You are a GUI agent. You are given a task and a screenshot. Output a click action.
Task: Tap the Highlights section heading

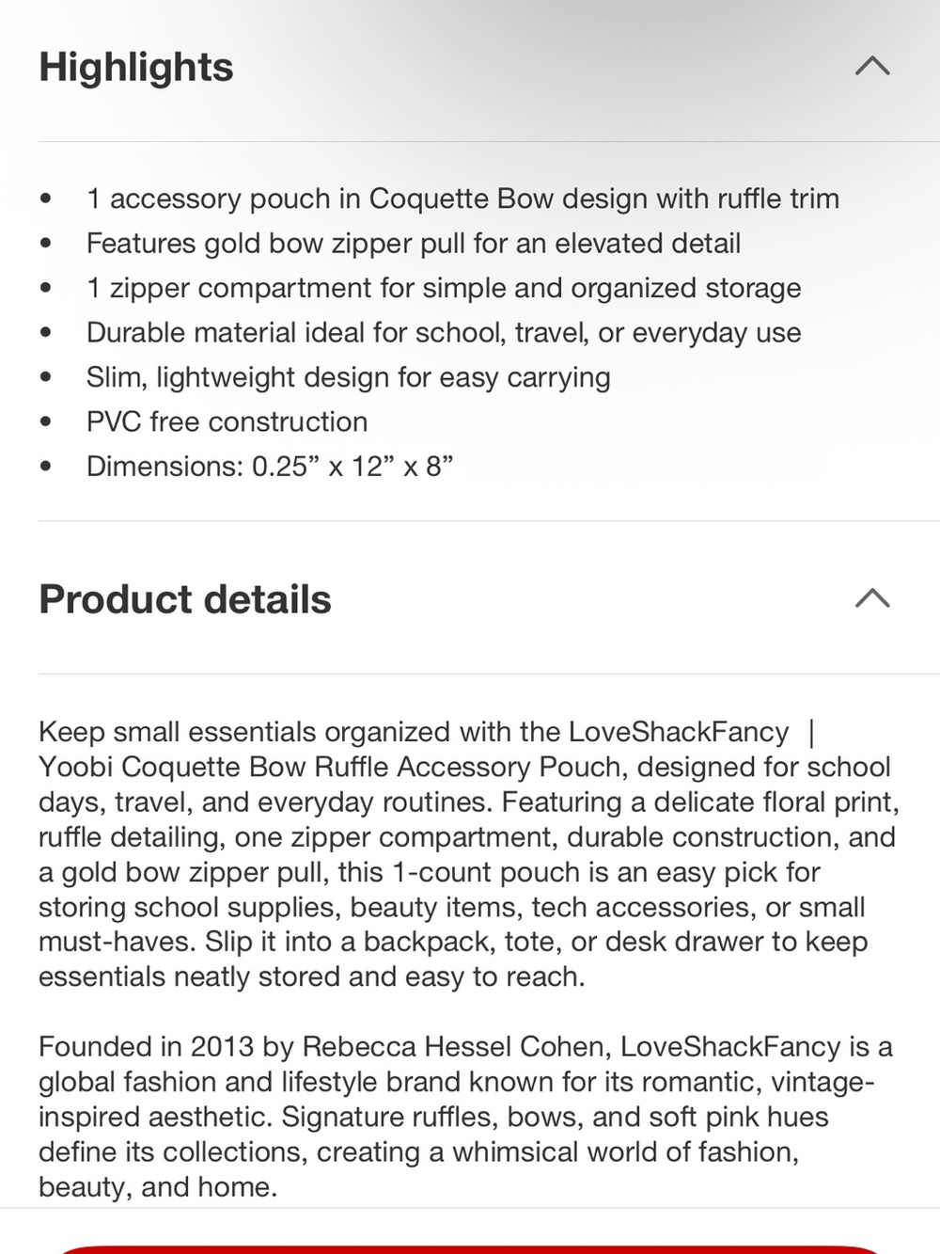tap(136, 68)
